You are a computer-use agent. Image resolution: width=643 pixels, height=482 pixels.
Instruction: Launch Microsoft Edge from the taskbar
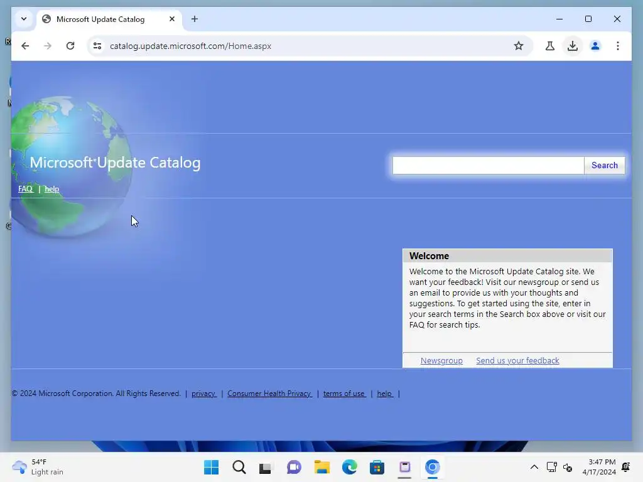[349, 467]
